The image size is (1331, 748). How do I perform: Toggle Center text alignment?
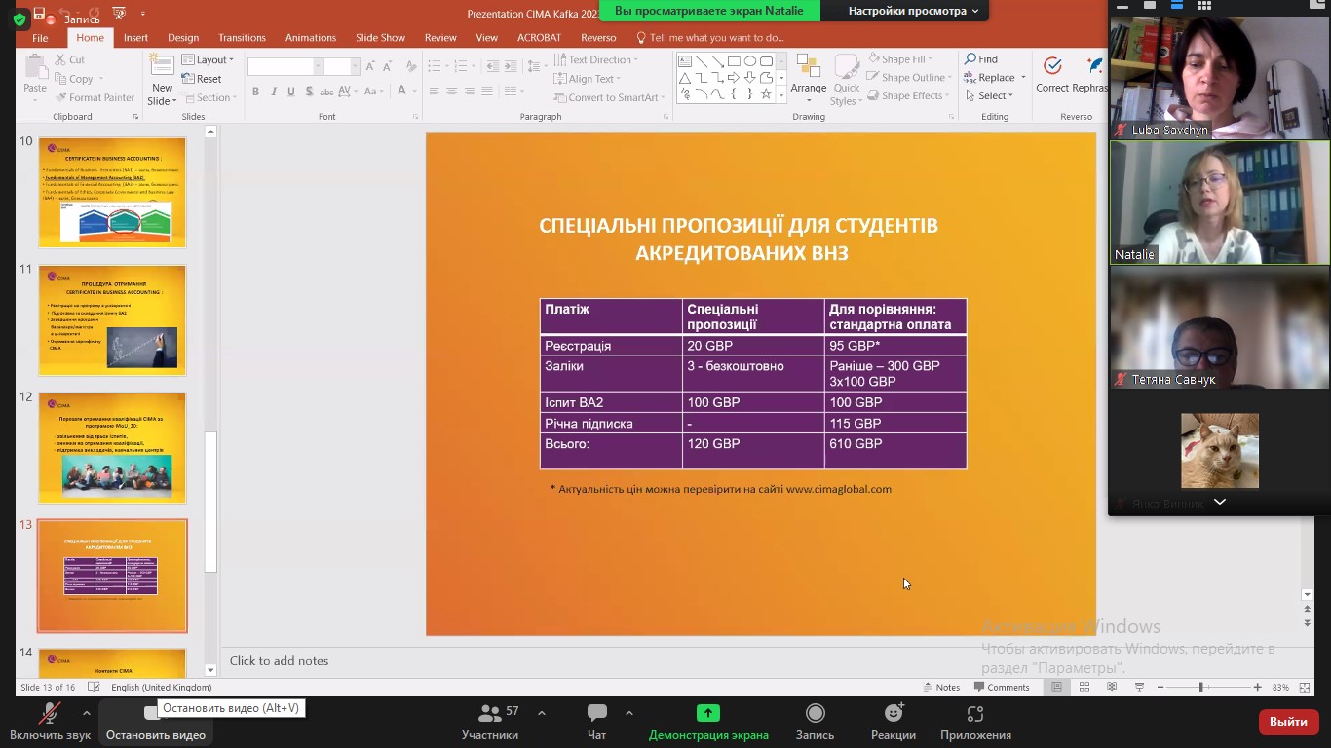pos(451,92)
